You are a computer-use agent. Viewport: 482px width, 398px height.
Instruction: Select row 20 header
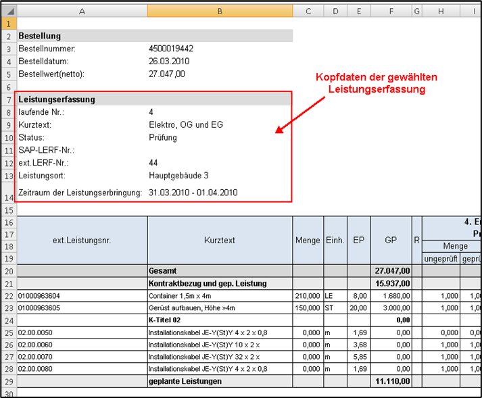[8, 271]
